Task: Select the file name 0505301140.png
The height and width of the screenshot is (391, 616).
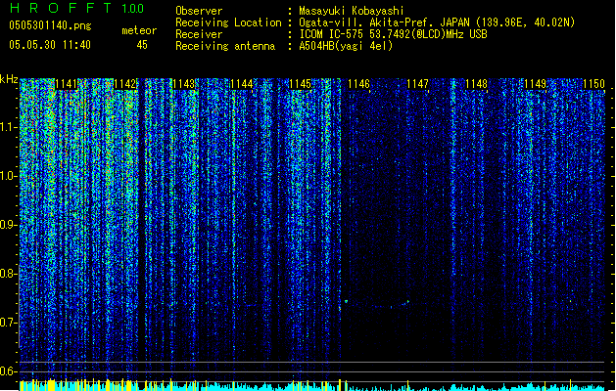Action: [x=50, y=25]
